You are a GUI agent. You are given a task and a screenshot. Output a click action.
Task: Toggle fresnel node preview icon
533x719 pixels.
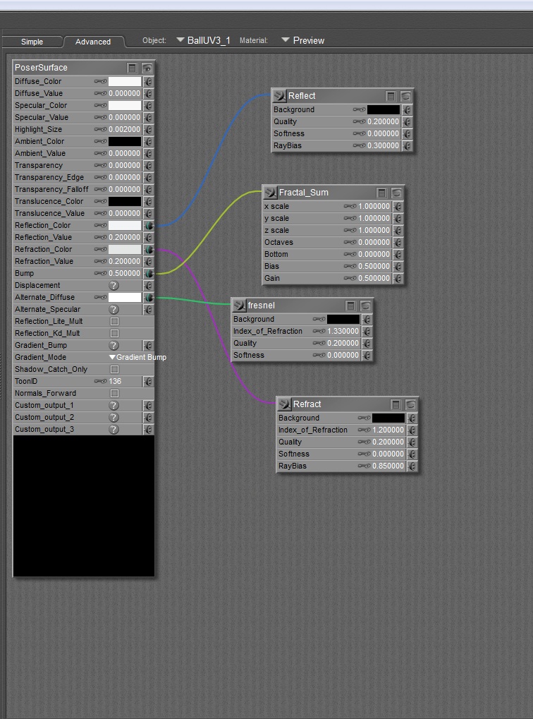[x=365, y=306]
